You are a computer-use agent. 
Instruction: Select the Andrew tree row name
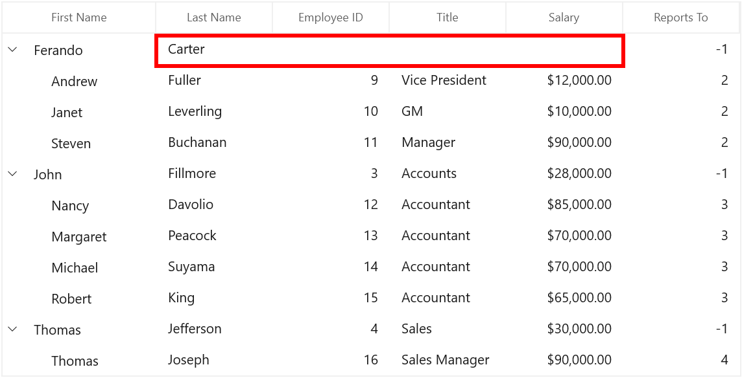(75, 82)
